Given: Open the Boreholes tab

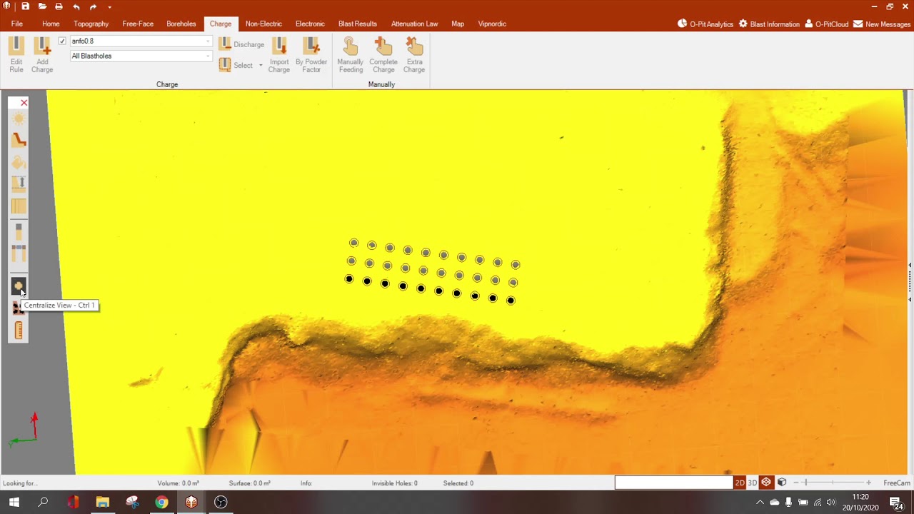Looking at the screenshot, I should (181, 24).
